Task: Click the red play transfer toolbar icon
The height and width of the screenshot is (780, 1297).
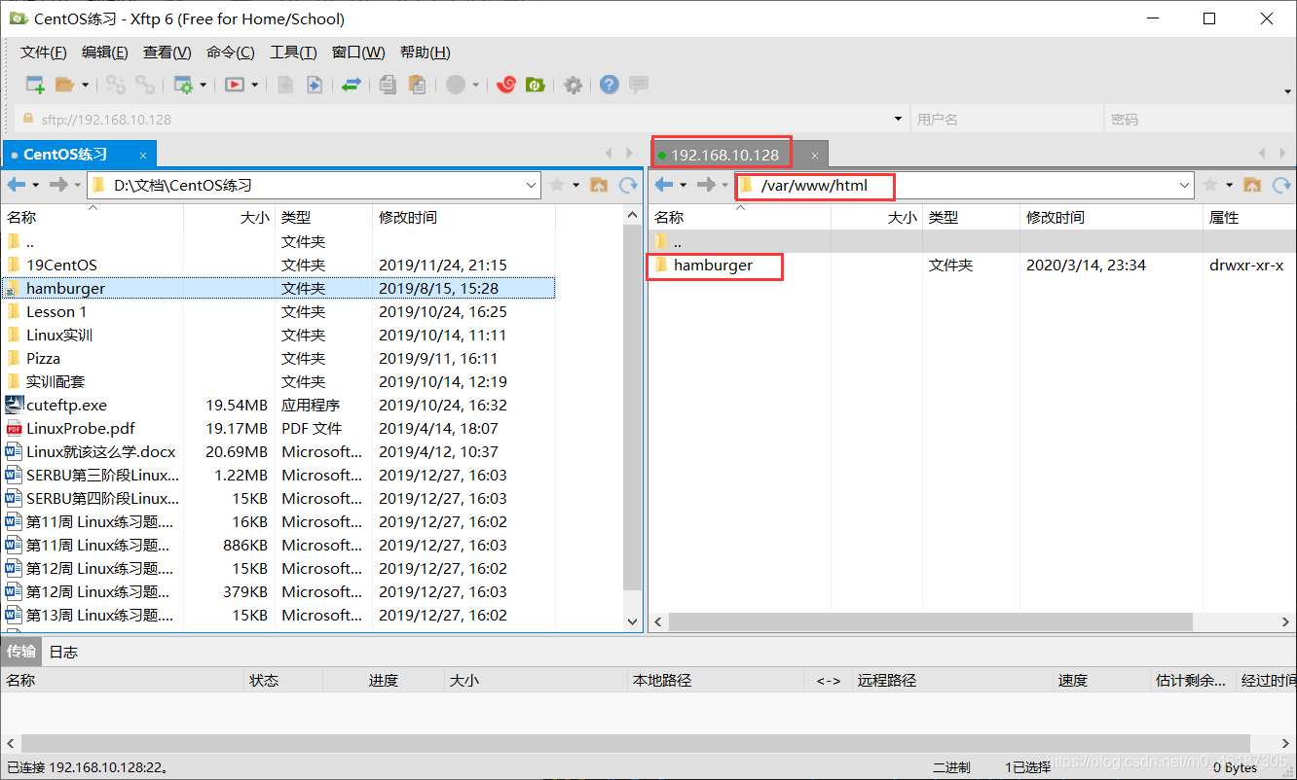Action: [x=235, y=85]
